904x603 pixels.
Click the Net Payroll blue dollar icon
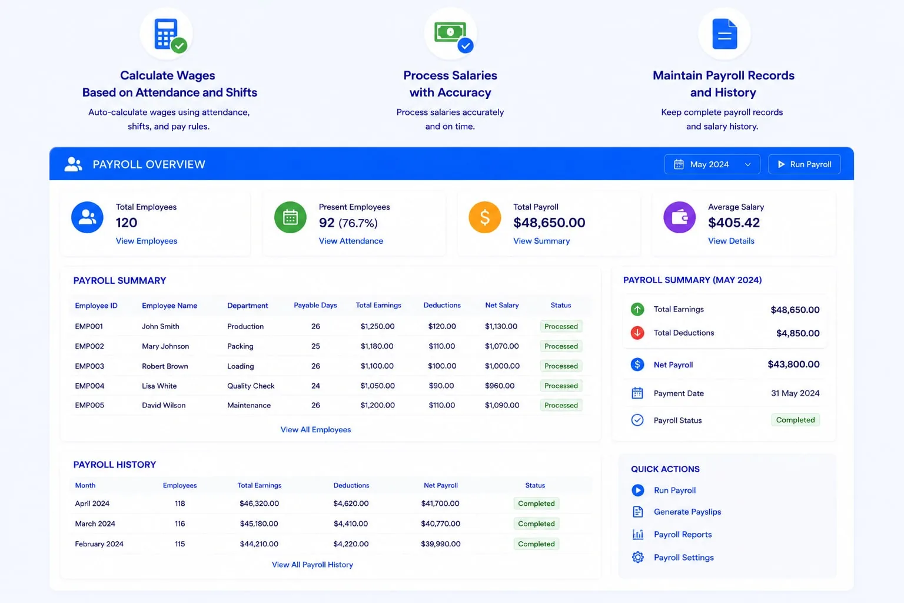[637, 365]
